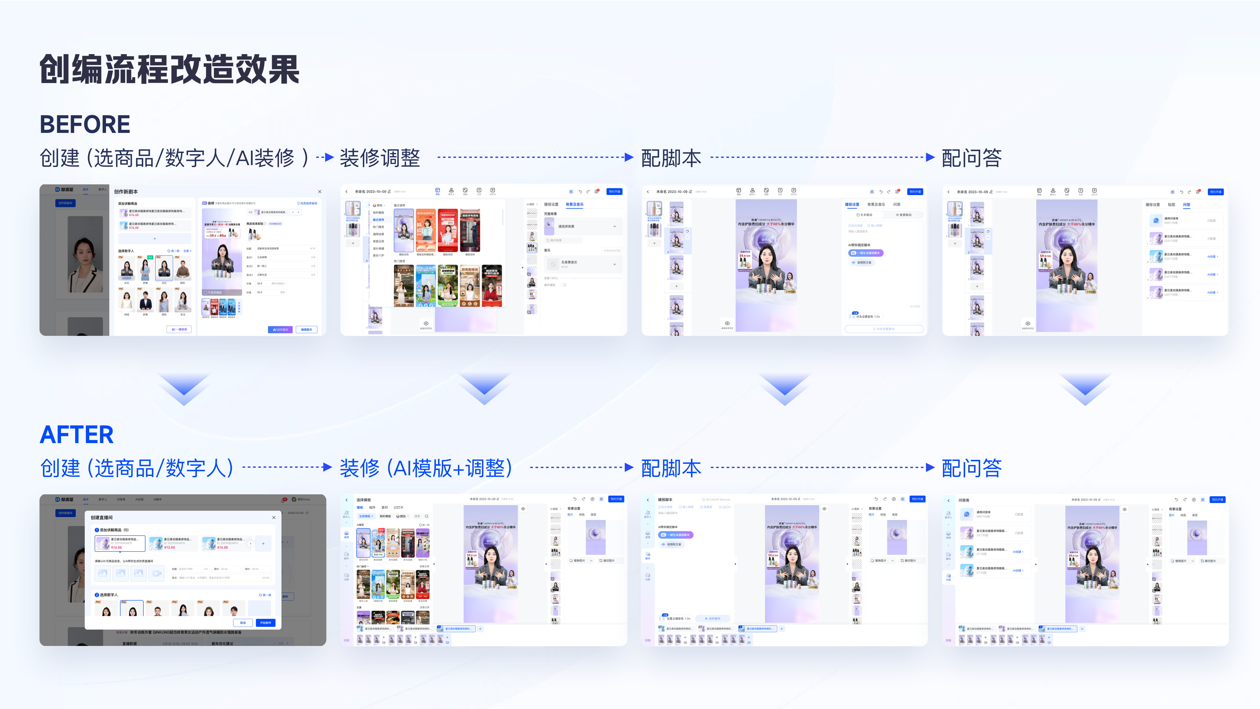
Task: Select the 模版 tool in the editor toolbar
Action: [437, 191]
